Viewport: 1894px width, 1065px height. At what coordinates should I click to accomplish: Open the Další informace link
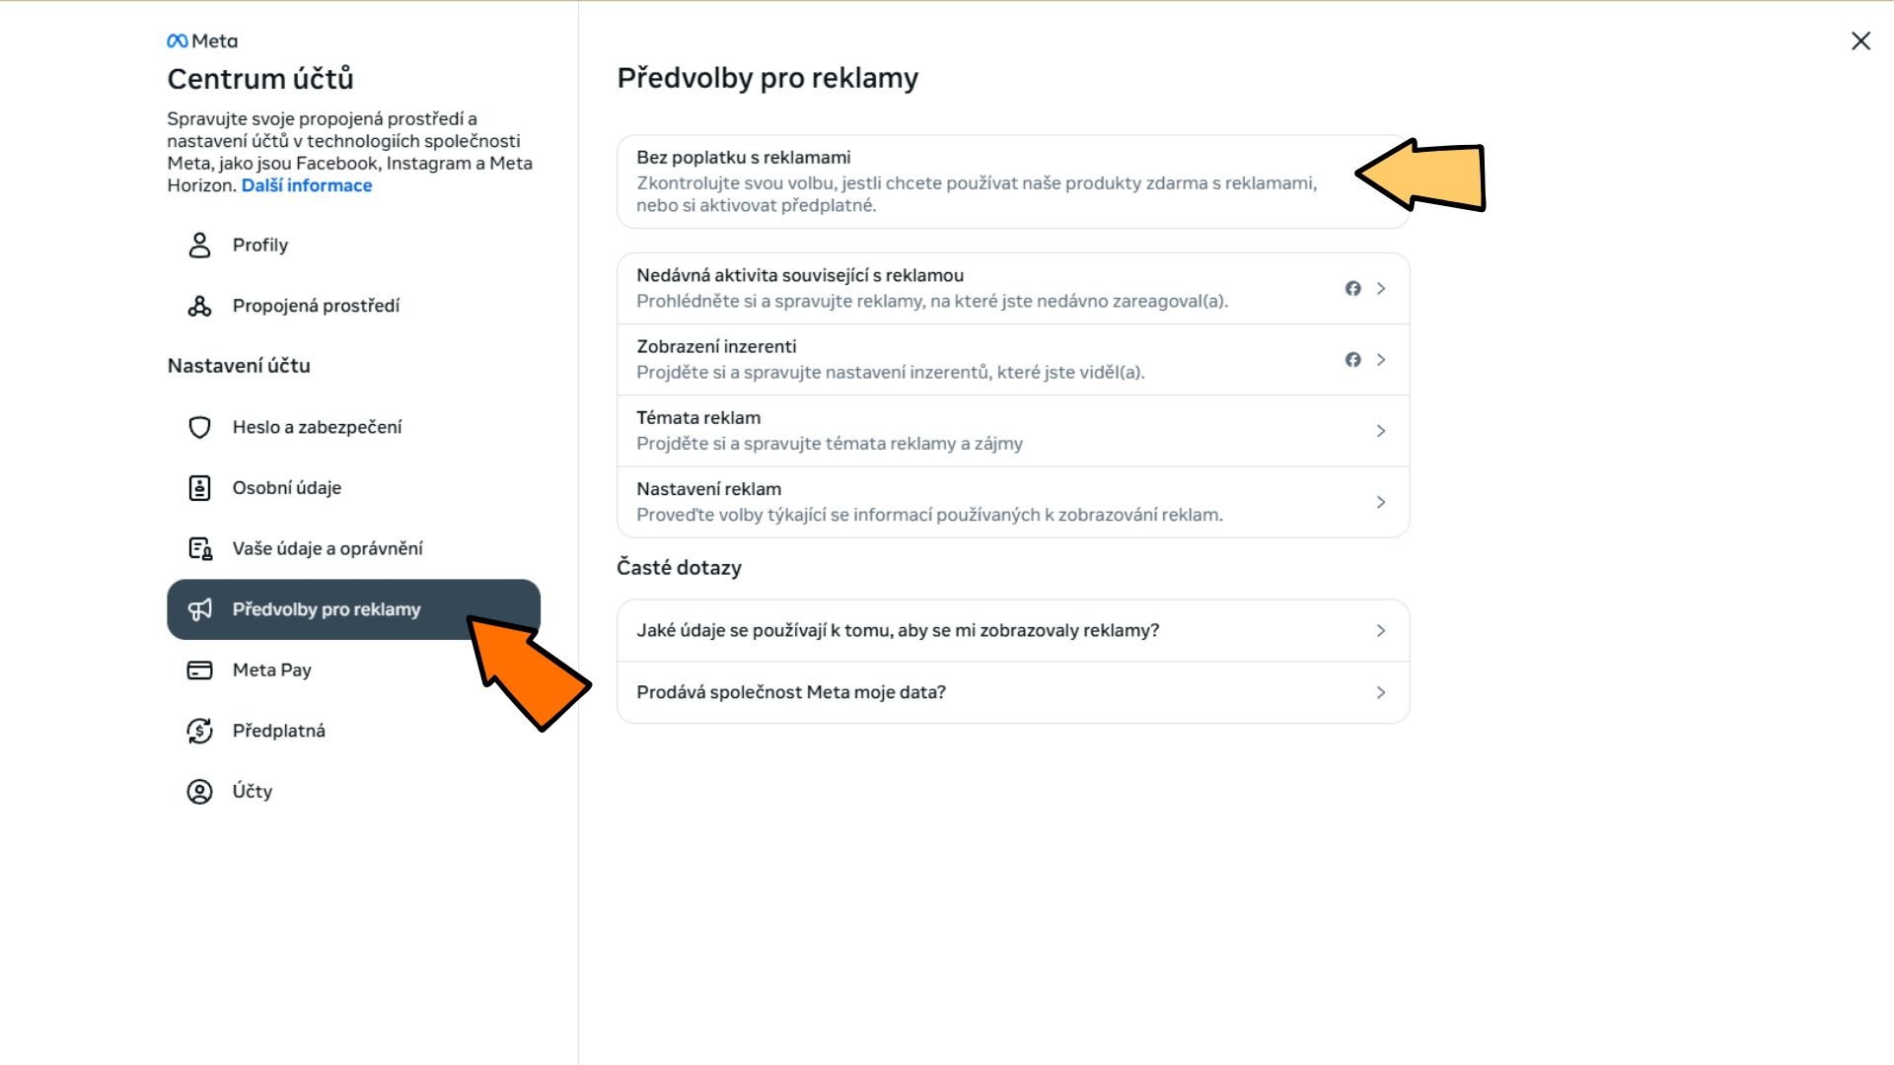[306, 184]
